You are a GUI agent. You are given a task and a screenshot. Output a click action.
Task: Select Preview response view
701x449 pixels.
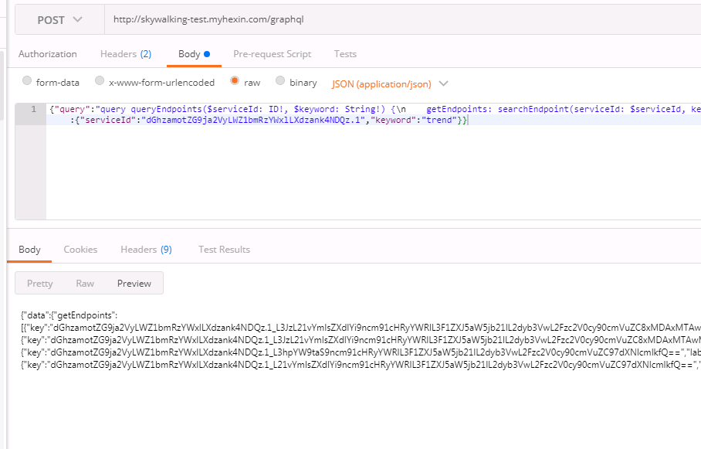point(134,284)
